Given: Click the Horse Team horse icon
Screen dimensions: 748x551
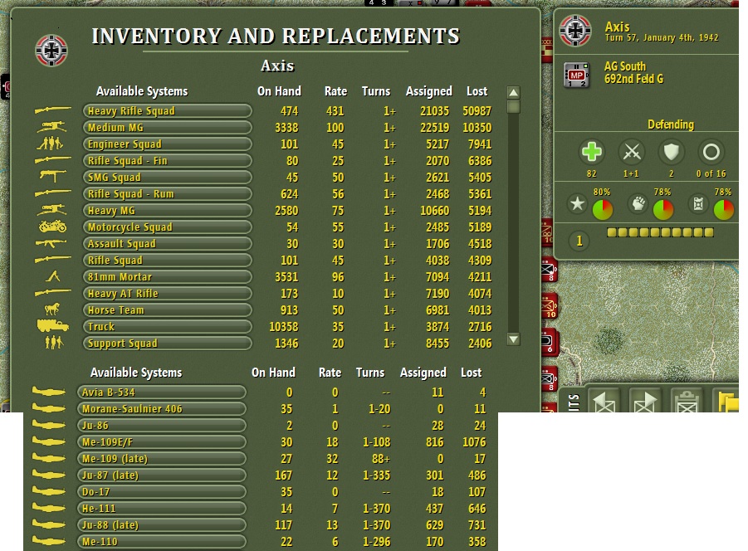Looking at the screenshot, I should pos(52,309).
